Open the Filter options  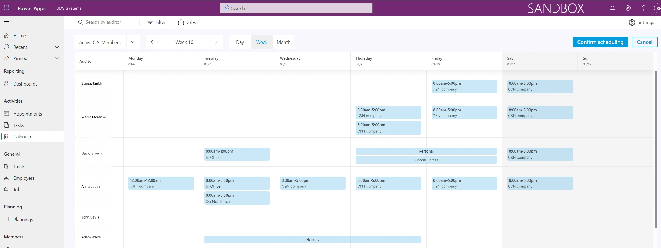click(x=156, y=22)
